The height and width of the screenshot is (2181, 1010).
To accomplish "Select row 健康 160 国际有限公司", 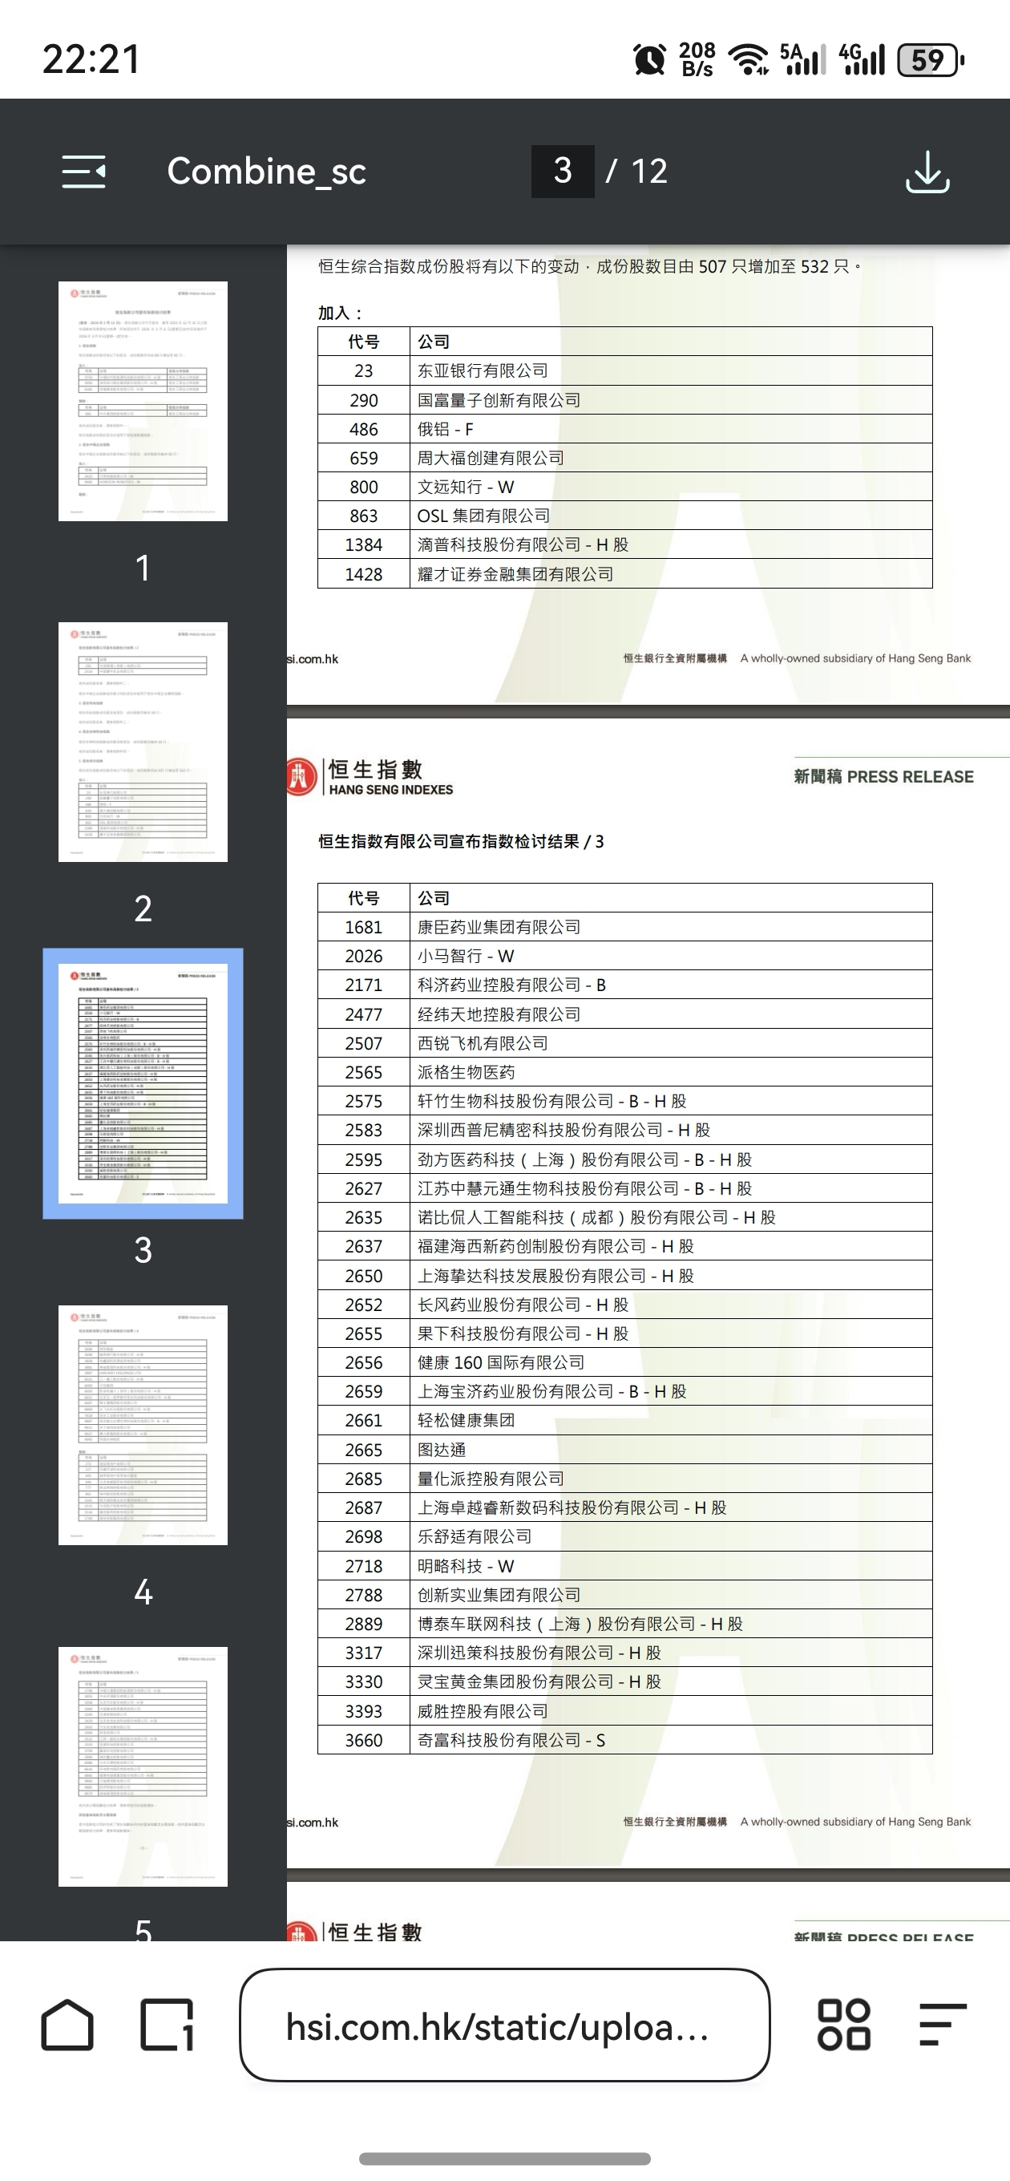I will (x=624, y=1362).
